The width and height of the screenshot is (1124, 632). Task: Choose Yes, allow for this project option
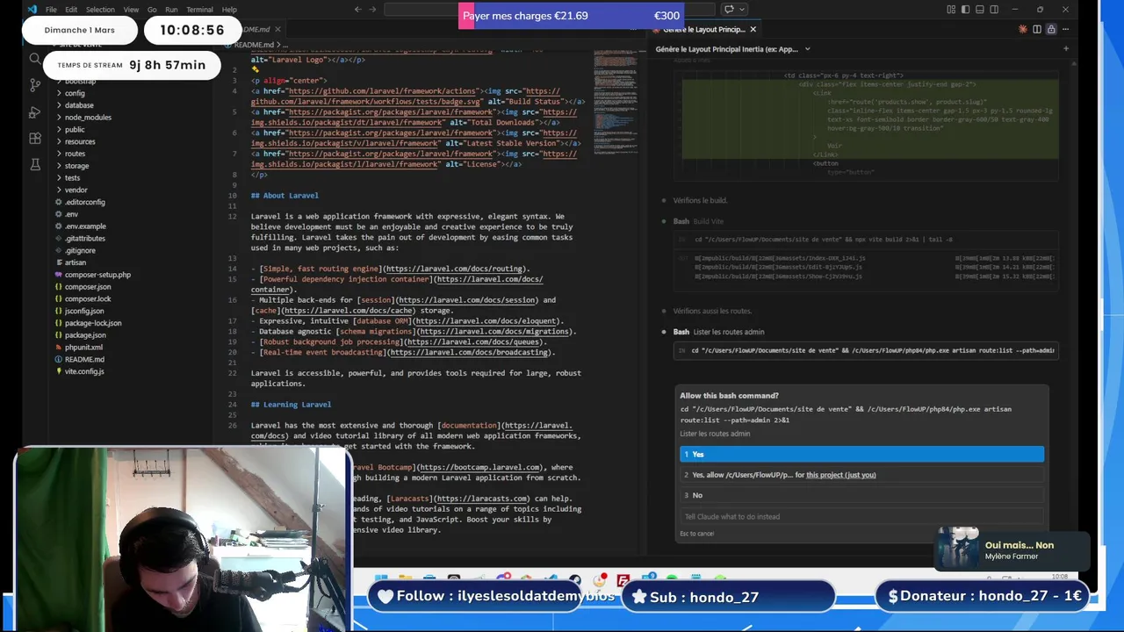tap(861, 475)
